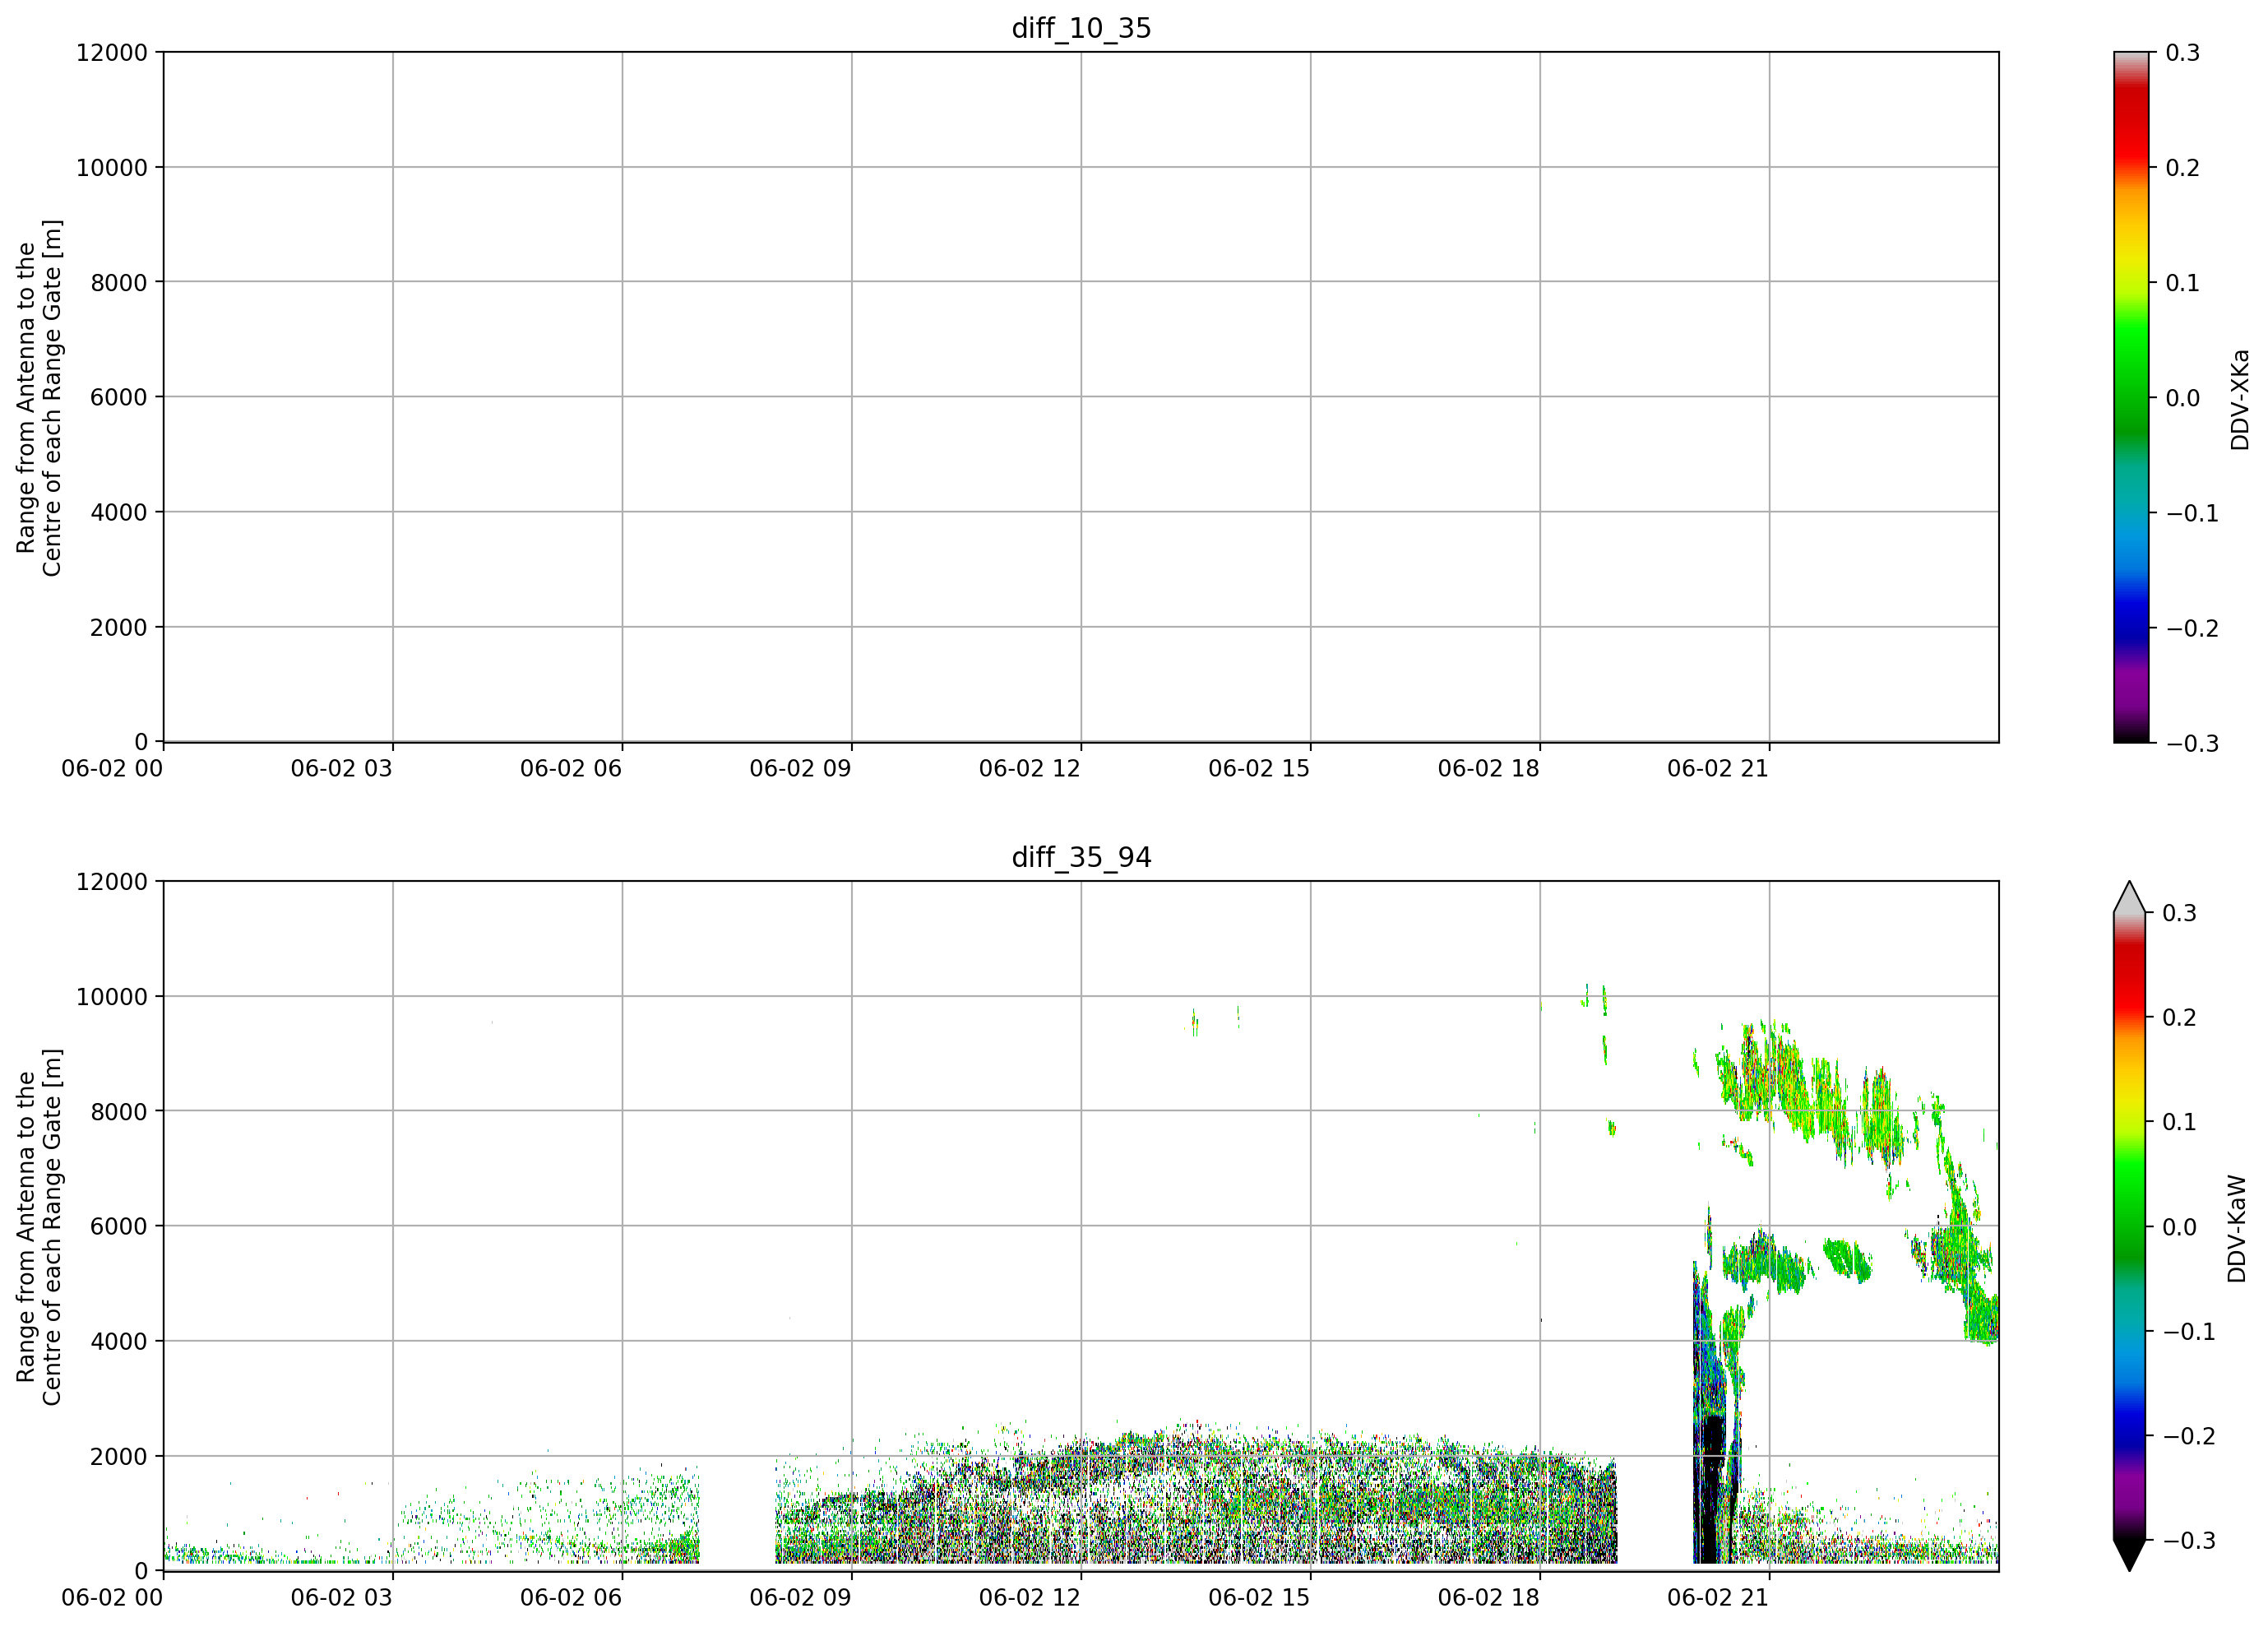Click the −0.3 tick on DDV-KaW colorbar

(x=2189, y=1540)
